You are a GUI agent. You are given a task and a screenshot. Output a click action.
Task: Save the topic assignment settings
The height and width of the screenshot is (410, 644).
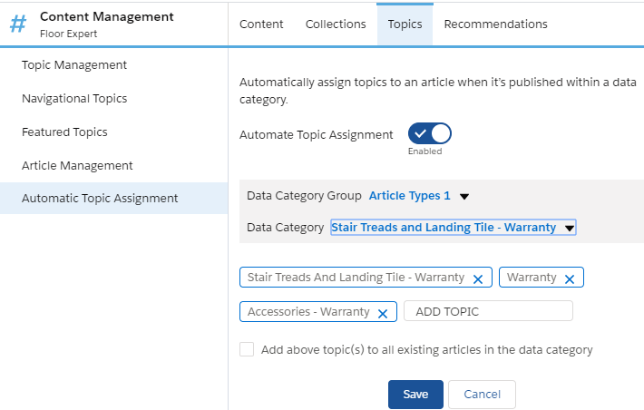click(415, 395)
